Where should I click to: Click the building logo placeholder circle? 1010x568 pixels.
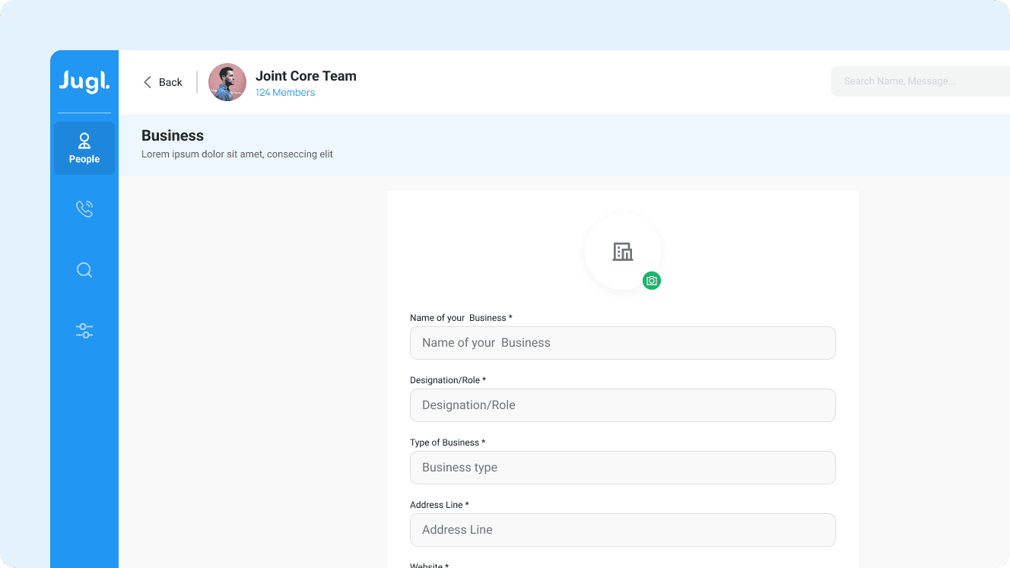click(x=622, y=251)
